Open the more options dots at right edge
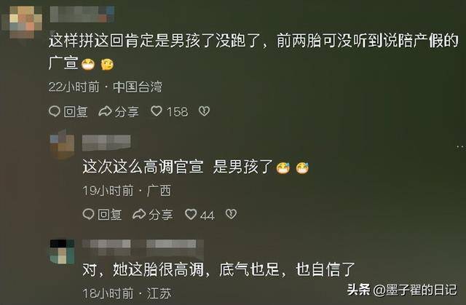Screen dimensions: 466x305 click(460, 146)
